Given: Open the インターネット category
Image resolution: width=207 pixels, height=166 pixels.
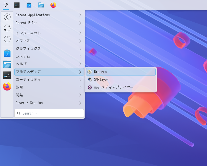Looking at the screenshot, I should click(x=49, y=33).
